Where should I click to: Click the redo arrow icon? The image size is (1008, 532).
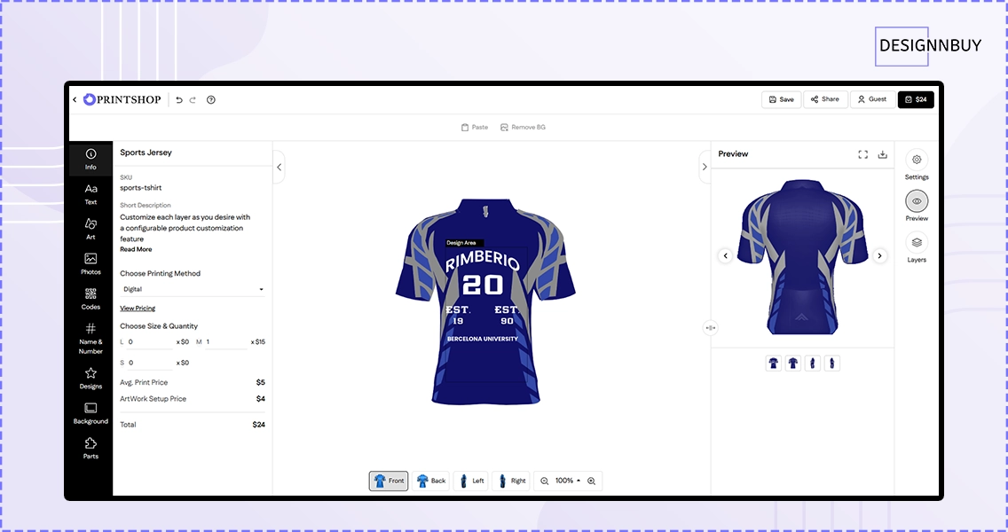tap(193, 100)
